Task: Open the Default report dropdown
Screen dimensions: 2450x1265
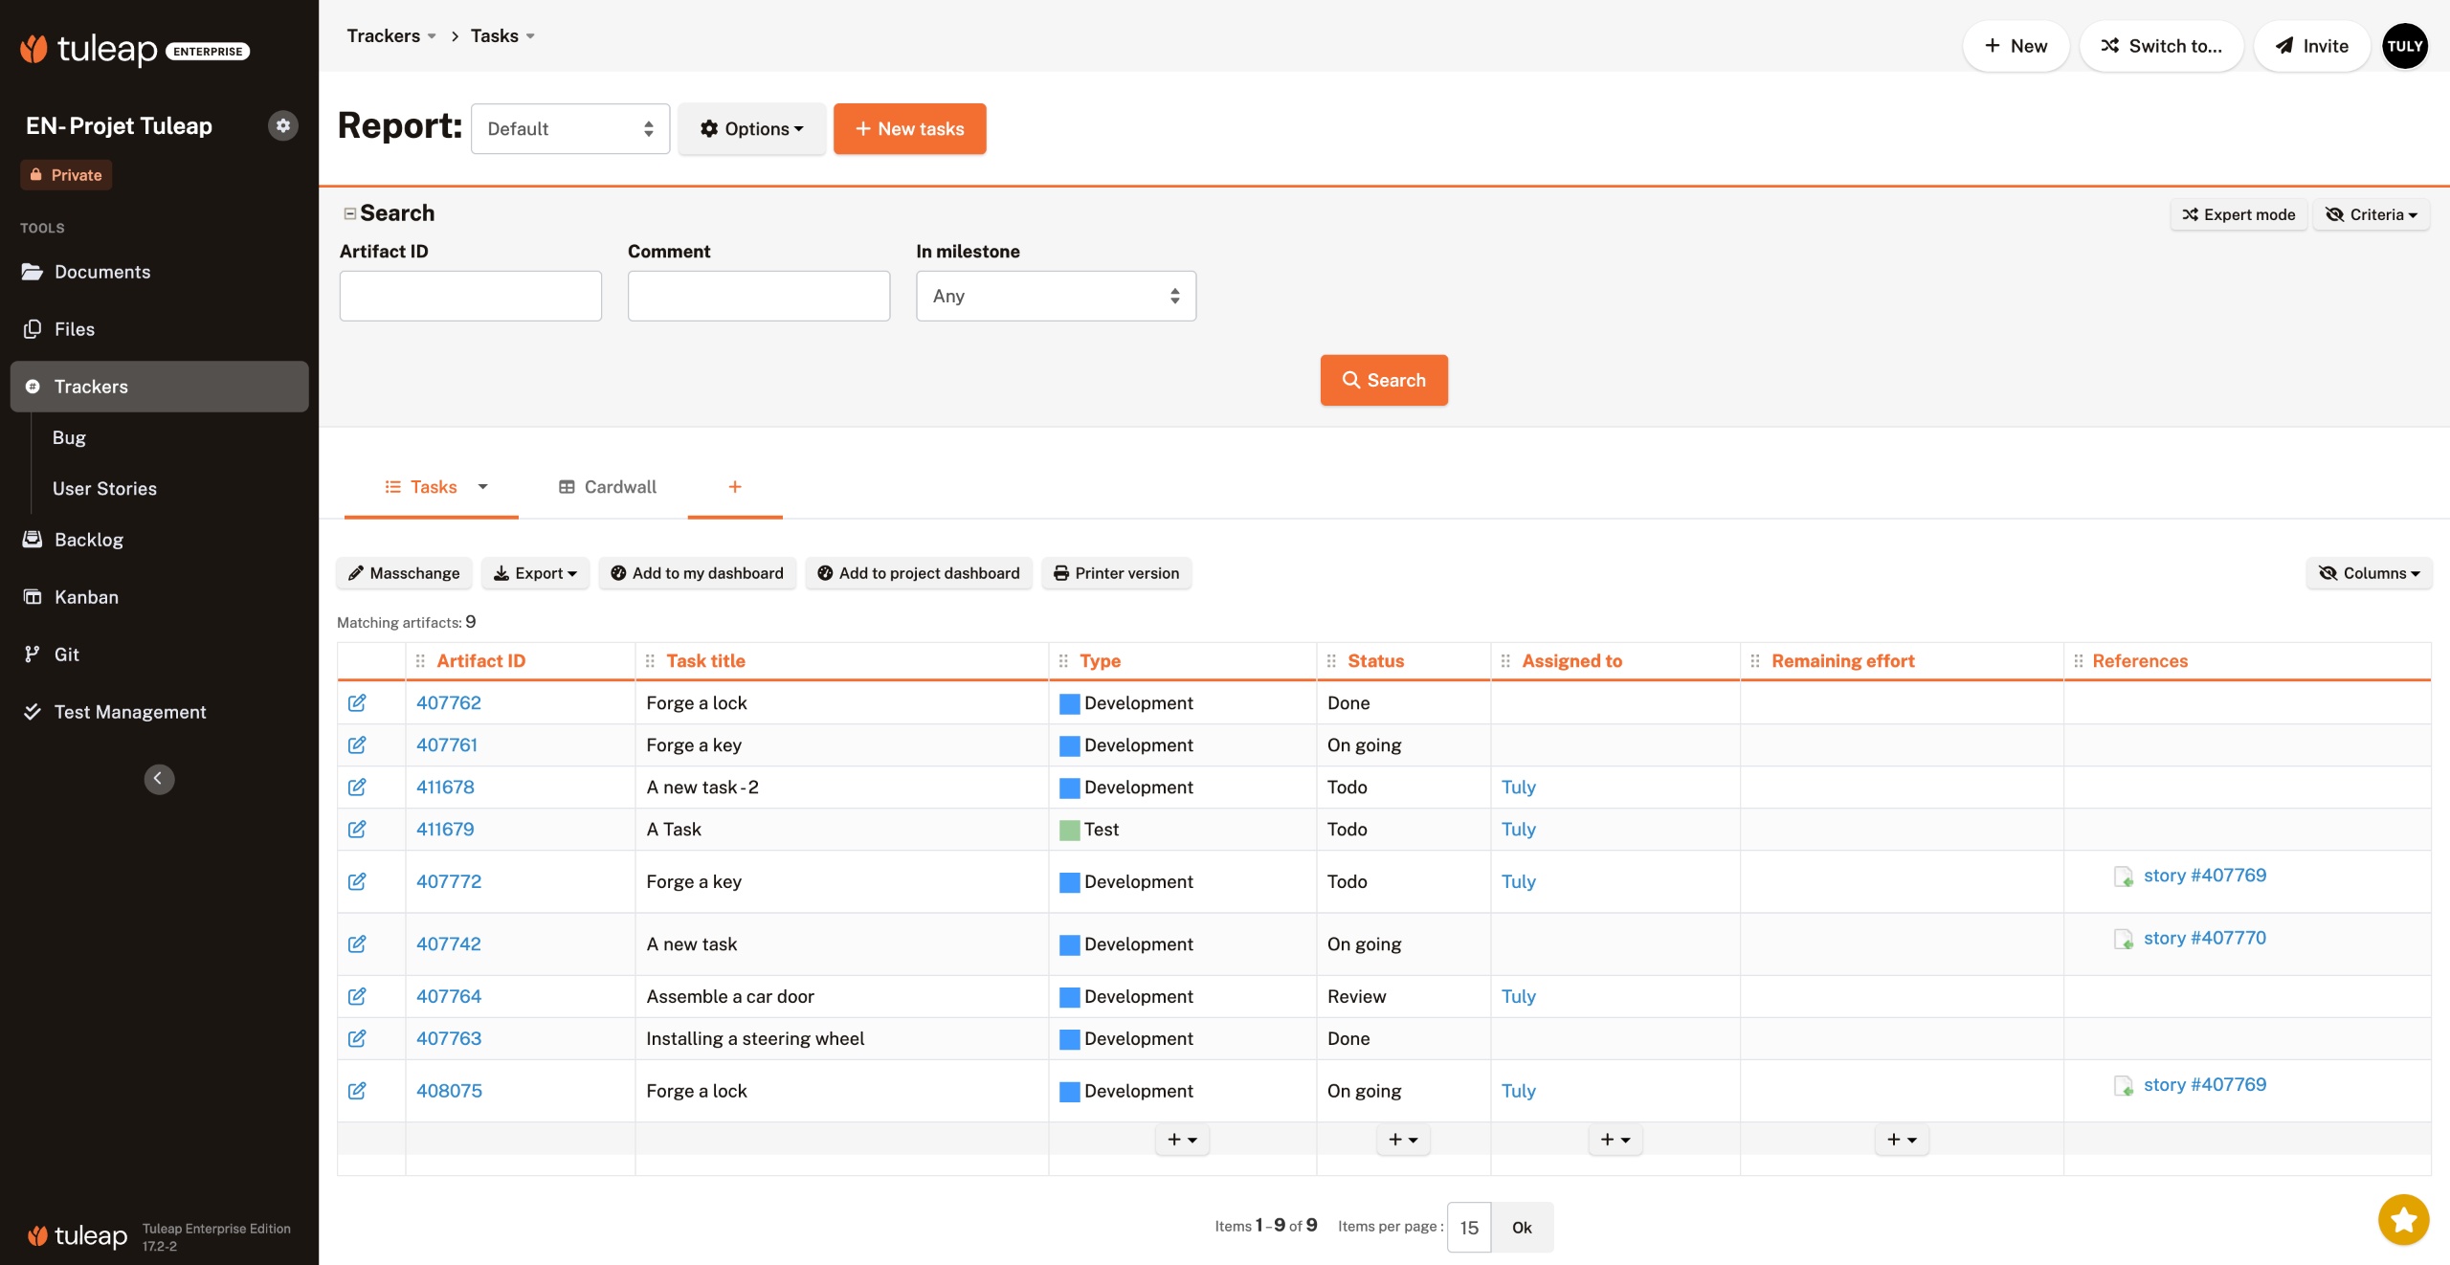Action: (x=569, y=129)
